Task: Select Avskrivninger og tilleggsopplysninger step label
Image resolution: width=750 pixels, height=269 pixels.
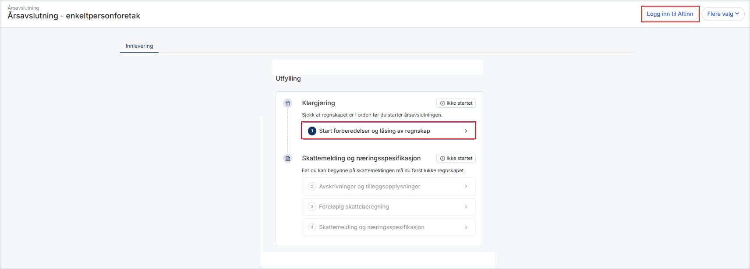Action: [369, 187]
